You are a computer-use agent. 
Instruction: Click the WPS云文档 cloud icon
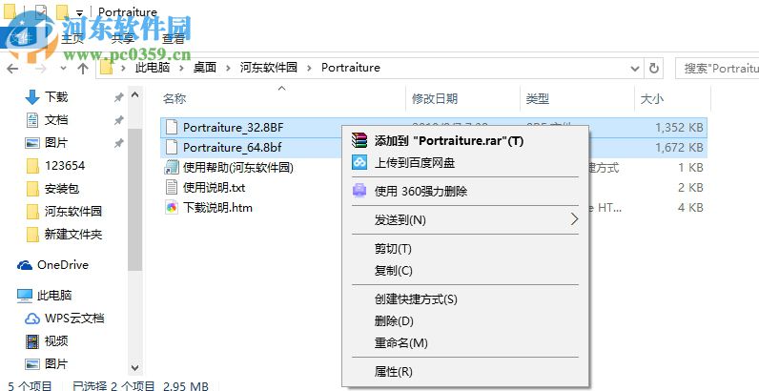tap(32, 319)
